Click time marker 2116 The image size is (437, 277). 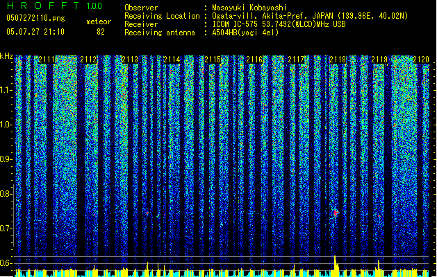pos(254,60)
